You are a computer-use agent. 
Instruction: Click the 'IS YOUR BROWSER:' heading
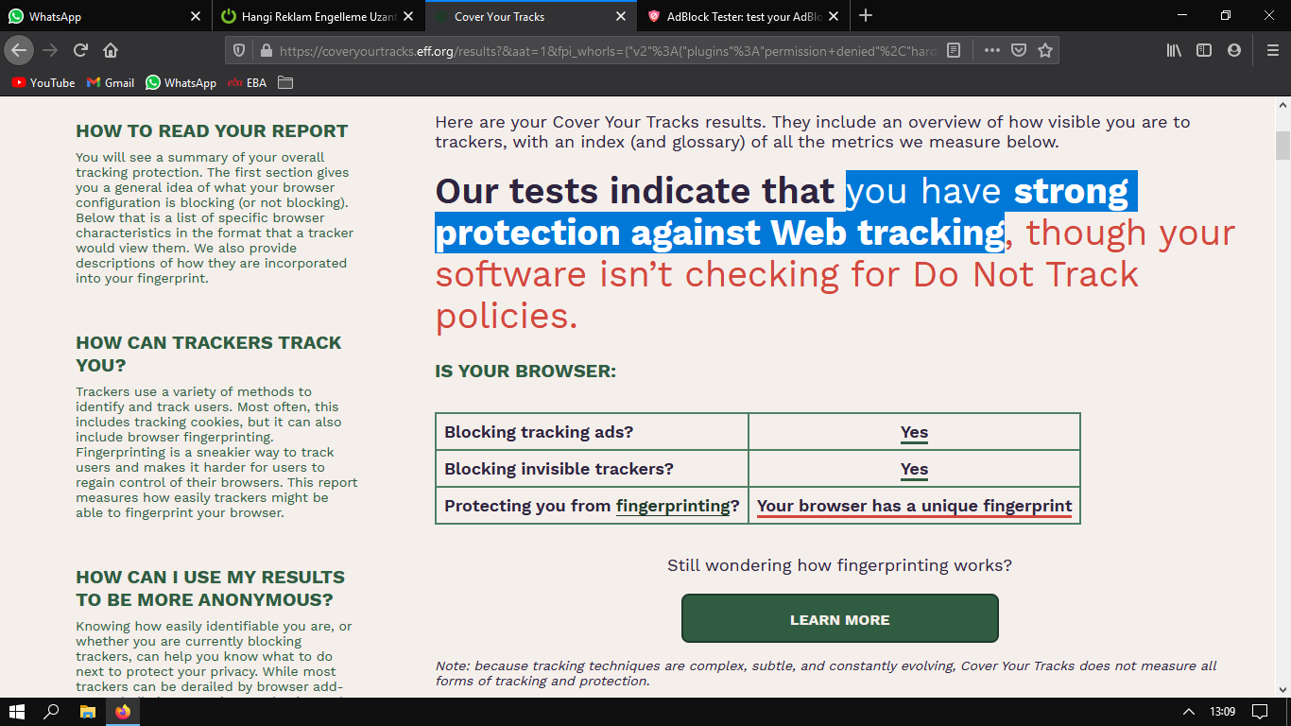pyautogui.click(x=525, y=372)
